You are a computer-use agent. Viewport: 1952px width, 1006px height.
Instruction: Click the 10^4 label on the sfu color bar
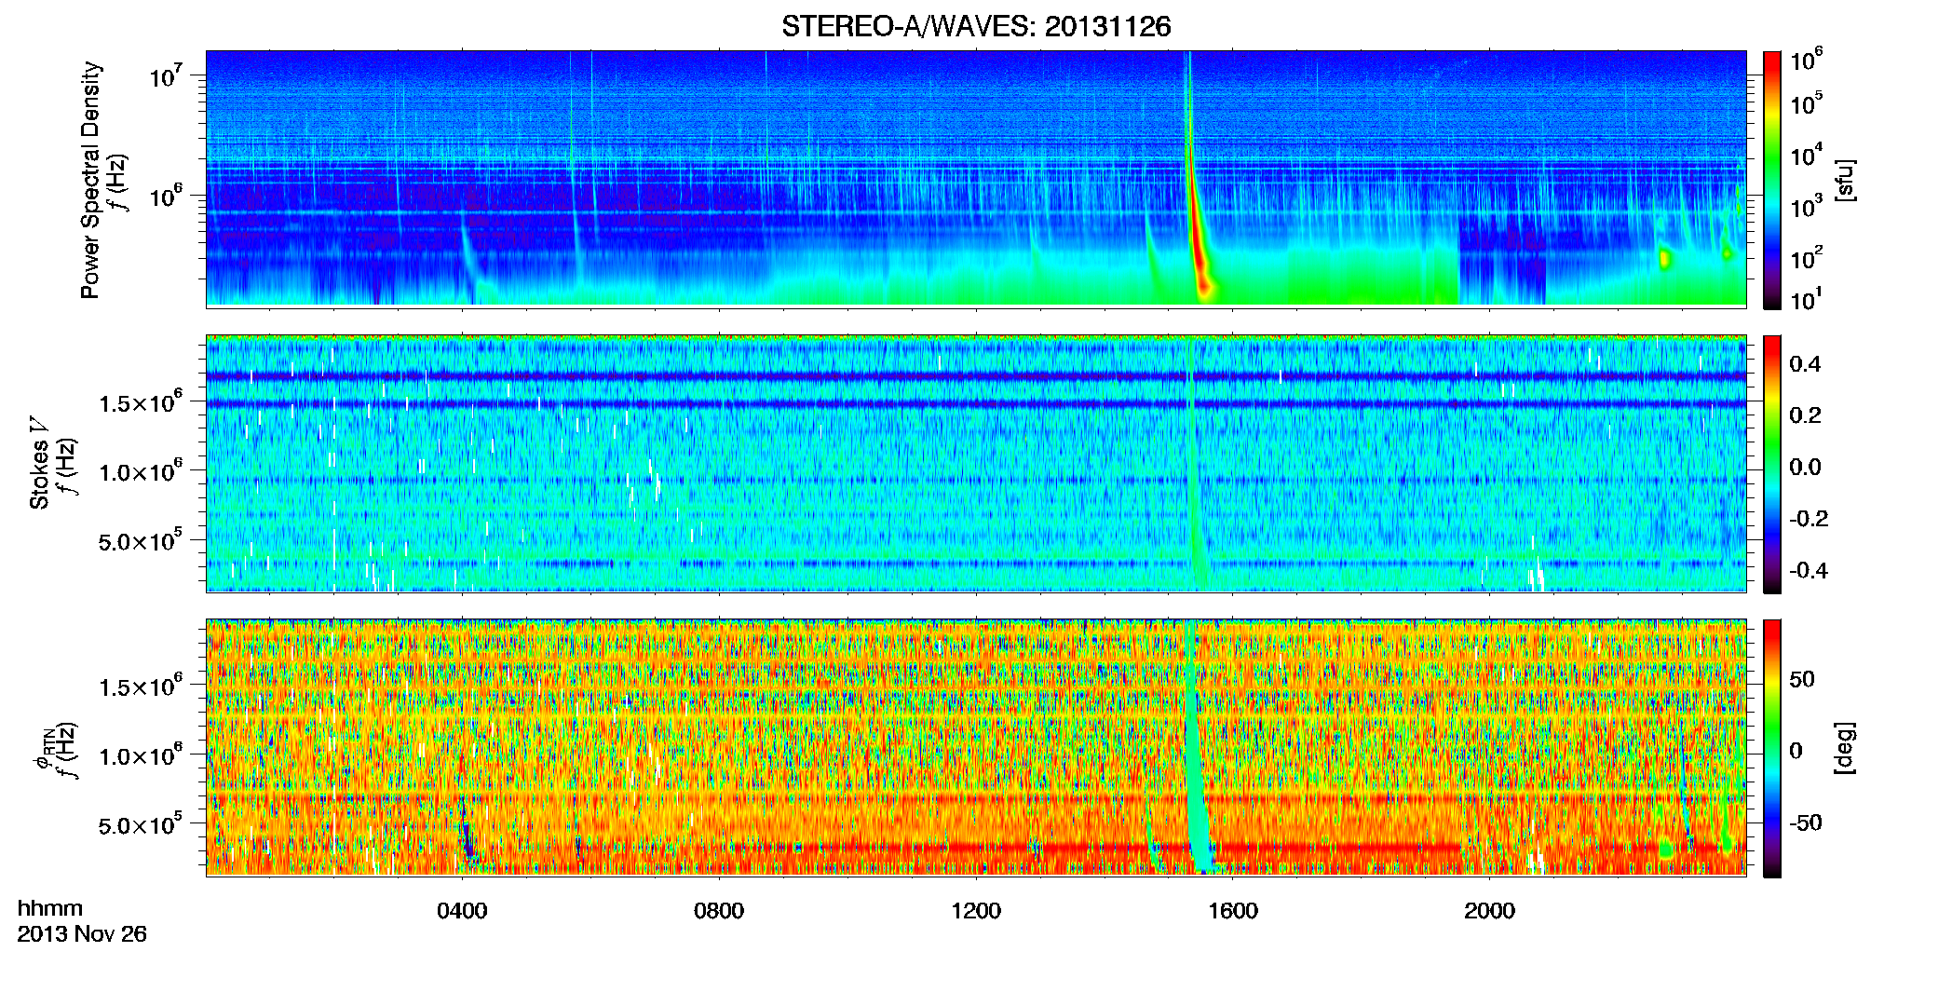pos(1807,156)
